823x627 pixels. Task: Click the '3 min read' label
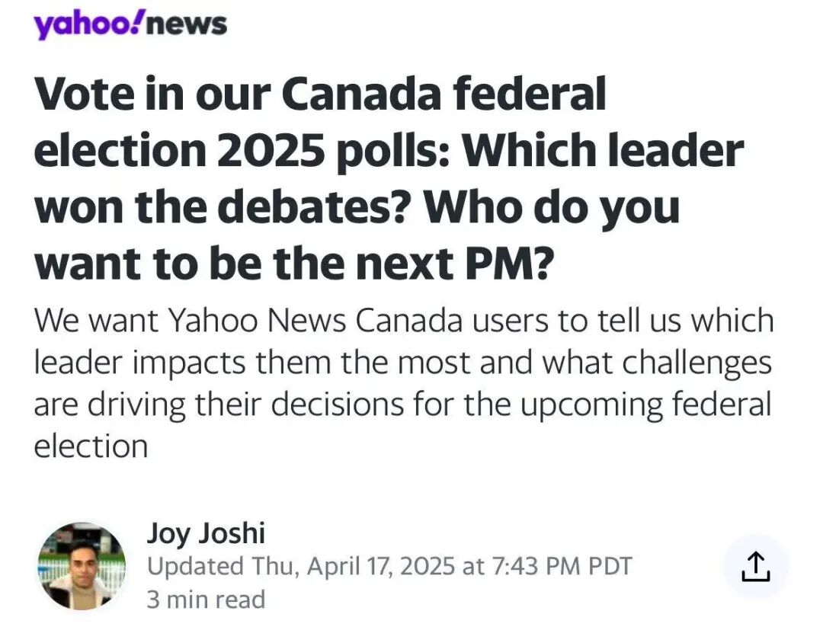[x=206, y=600]
